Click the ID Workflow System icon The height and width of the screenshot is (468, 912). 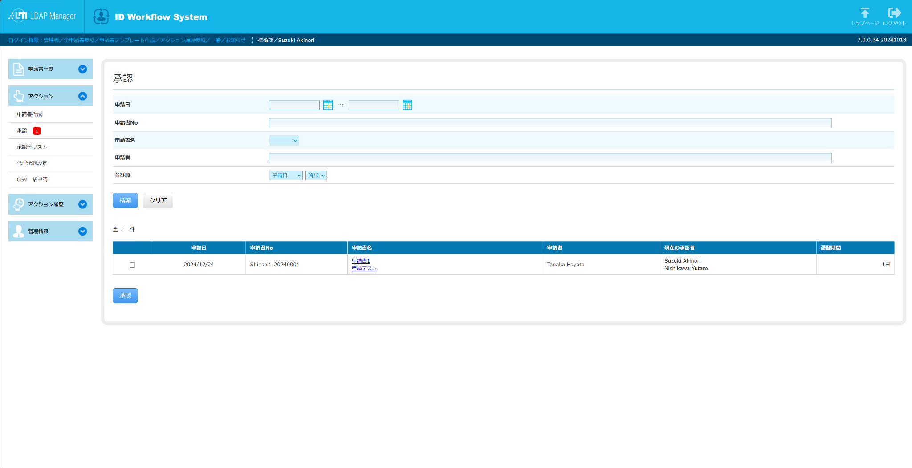point(101,16)
